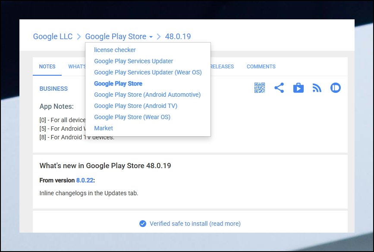The height and width of the screenshot is (252, 374).
Task: Select the bold Google Play Store menu entry
Action: 118,83
